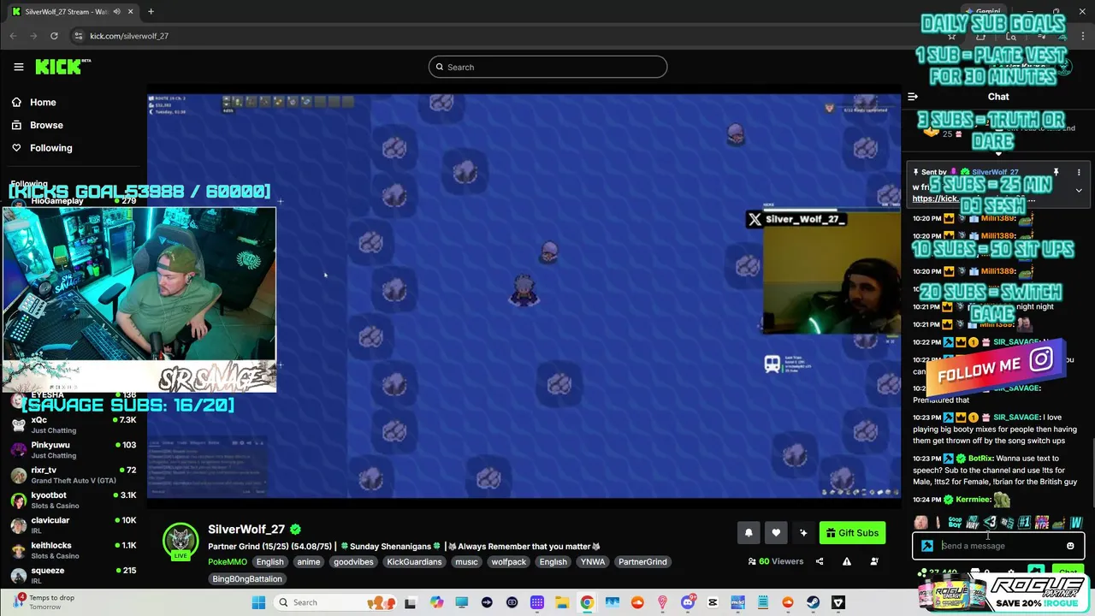Viewport: 1095px width, 616px height.
Task: Open site info icon beside URL
Action: pos(78,36)
